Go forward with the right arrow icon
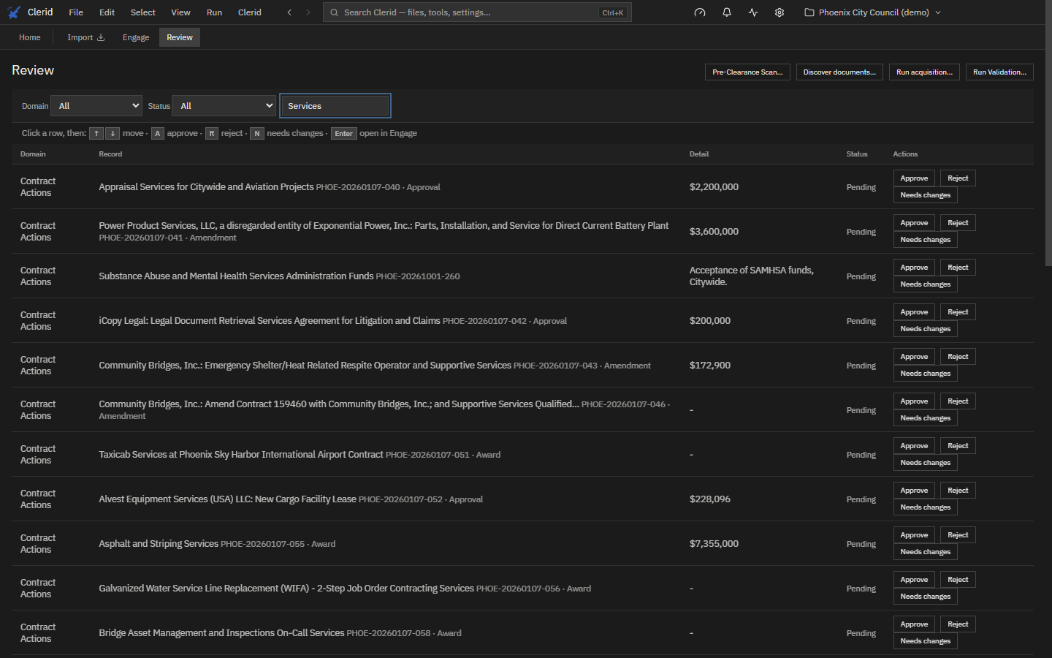The image size is (1052, 658). (308, 12)
